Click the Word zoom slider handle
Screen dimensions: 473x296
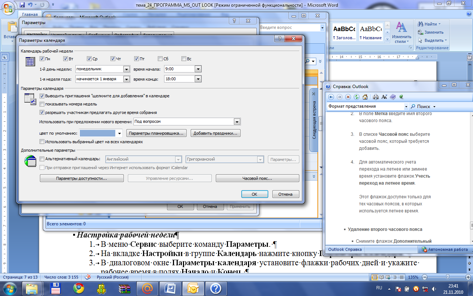[448, 277]
